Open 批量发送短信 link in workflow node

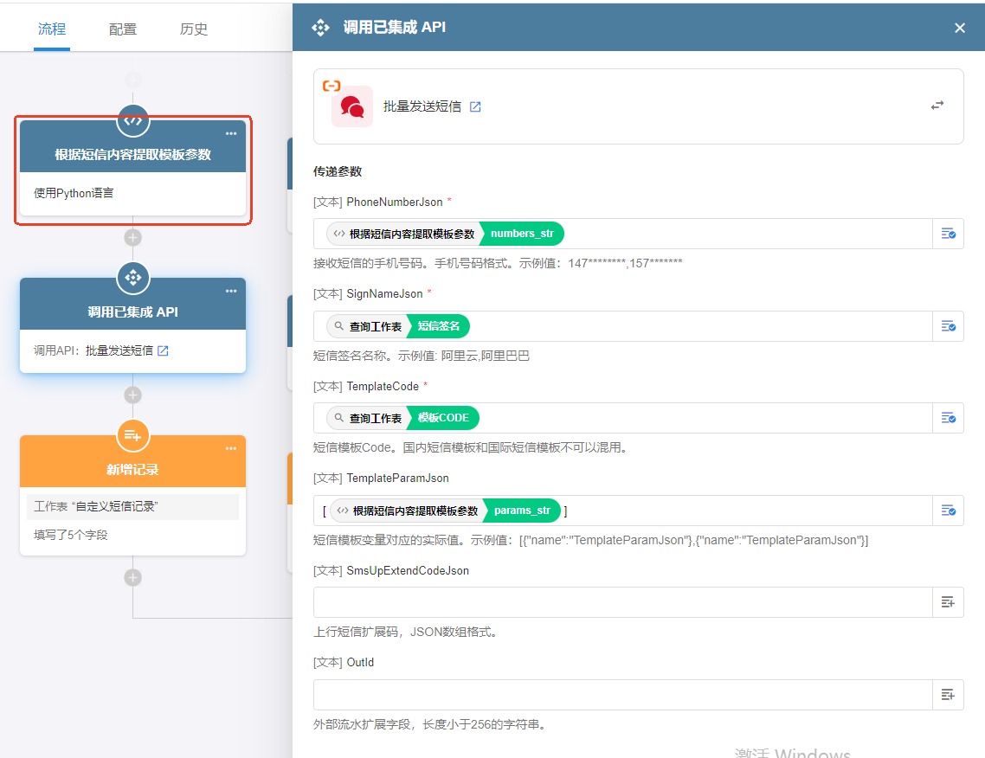click(x=163, y=350)
